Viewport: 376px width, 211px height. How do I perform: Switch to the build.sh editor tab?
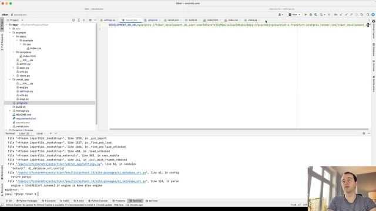click(193, 20)
